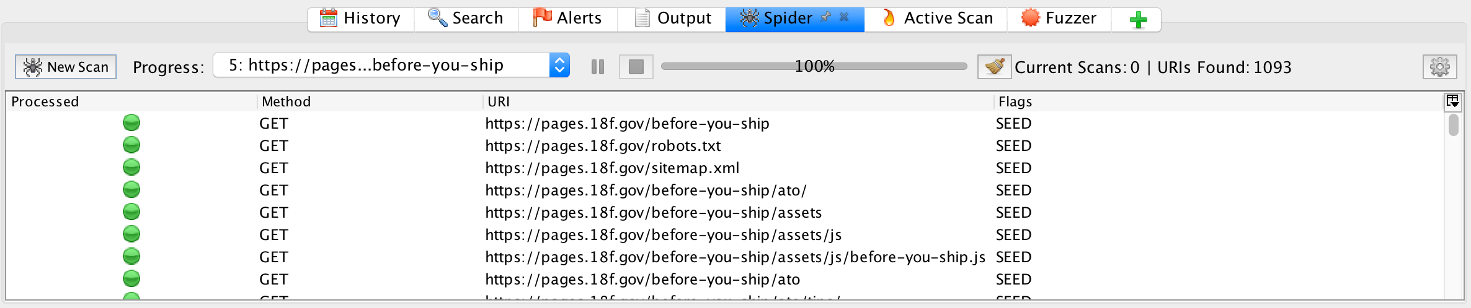Viewport: 1471px width, 308px height.
Task: Click green status icon for robots.txt row
Action: 131,145
